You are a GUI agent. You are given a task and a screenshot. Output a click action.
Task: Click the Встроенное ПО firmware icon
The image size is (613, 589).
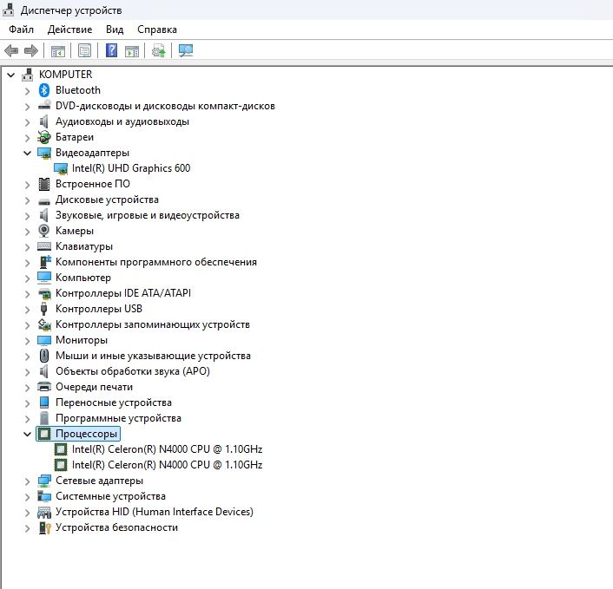[x=44, y=184]
